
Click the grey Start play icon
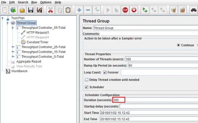pos(108,10)
